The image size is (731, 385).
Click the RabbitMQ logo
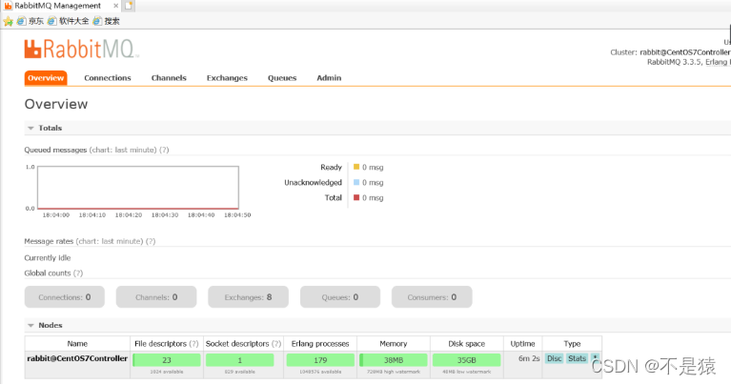[82, 49]
